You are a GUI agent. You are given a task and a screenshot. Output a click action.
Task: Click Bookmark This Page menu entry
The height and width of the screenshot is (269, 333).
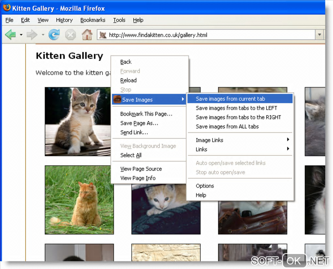pyautogui.click(x=146, y=114)
